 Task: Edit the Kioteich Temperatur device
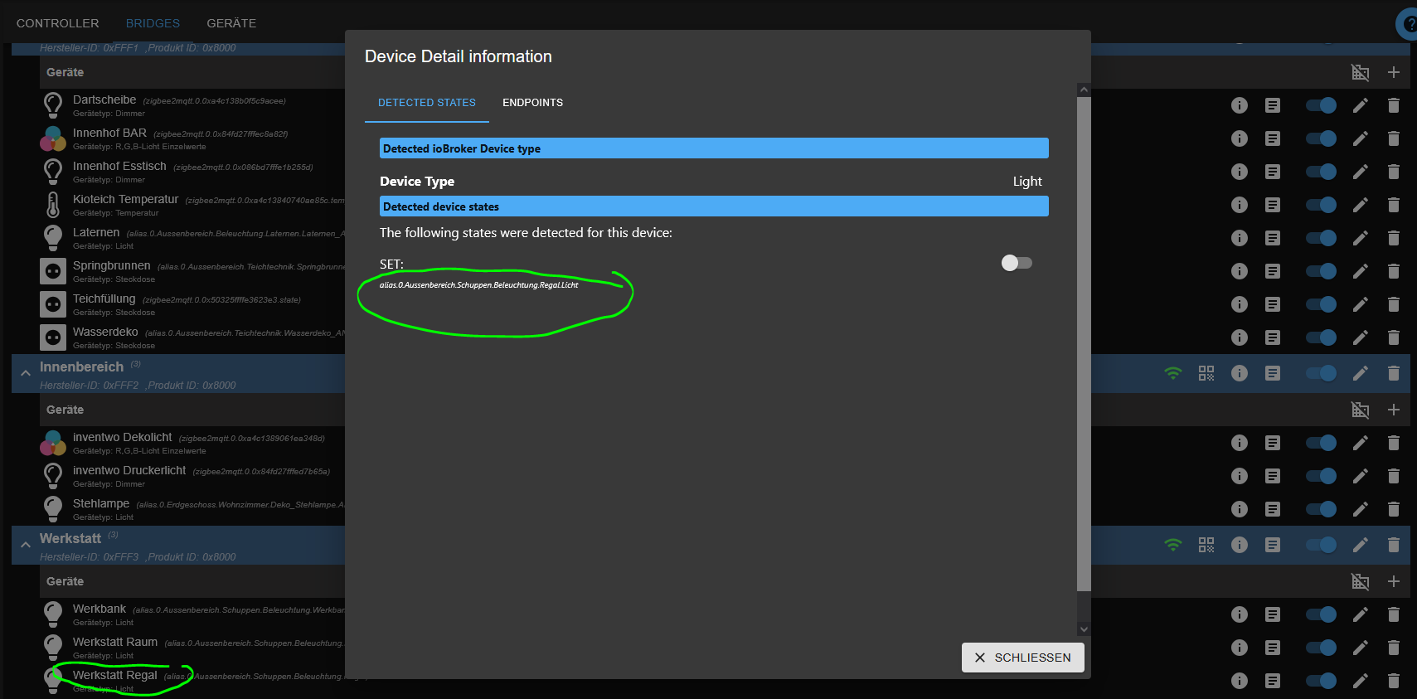point(1361,205)
